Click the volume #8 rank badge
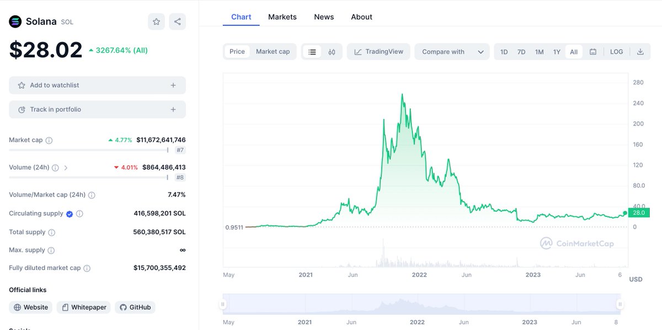The width and height of the screenshot is (662, 330). pos(180,177)
